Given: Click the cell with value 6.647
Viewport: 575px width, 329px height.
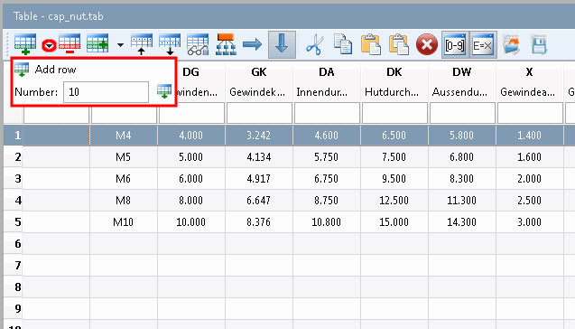Looking at the screenshot, I should pyautogui.click(x=259, y=201).
